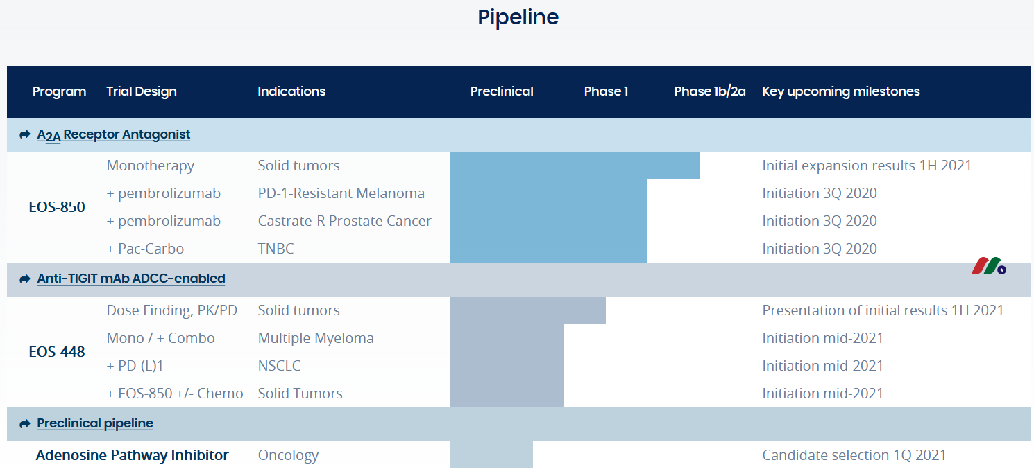Click the Indications column header
This screenshot has width=1034, height=476.
click(x=291, y=91)
